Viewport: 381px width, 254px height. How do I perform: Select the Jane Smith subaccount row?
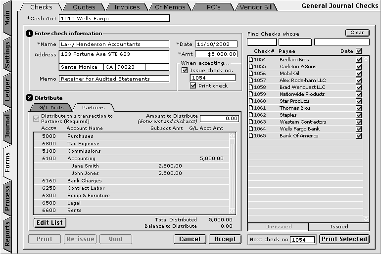coord(132,166)
